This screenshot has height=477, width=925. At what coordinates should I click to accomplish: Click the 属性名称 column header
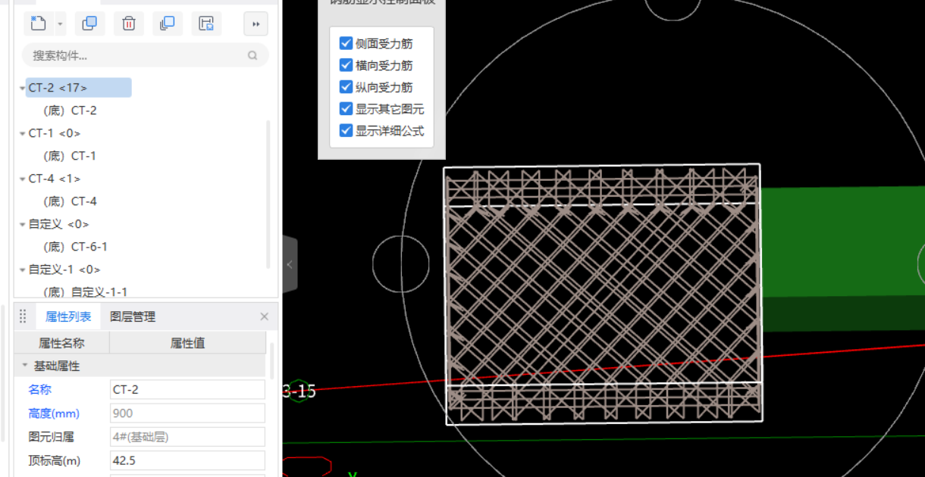61,343
